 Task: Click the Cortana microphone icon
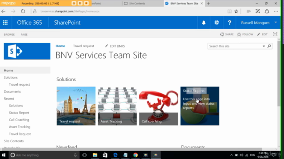75,155
